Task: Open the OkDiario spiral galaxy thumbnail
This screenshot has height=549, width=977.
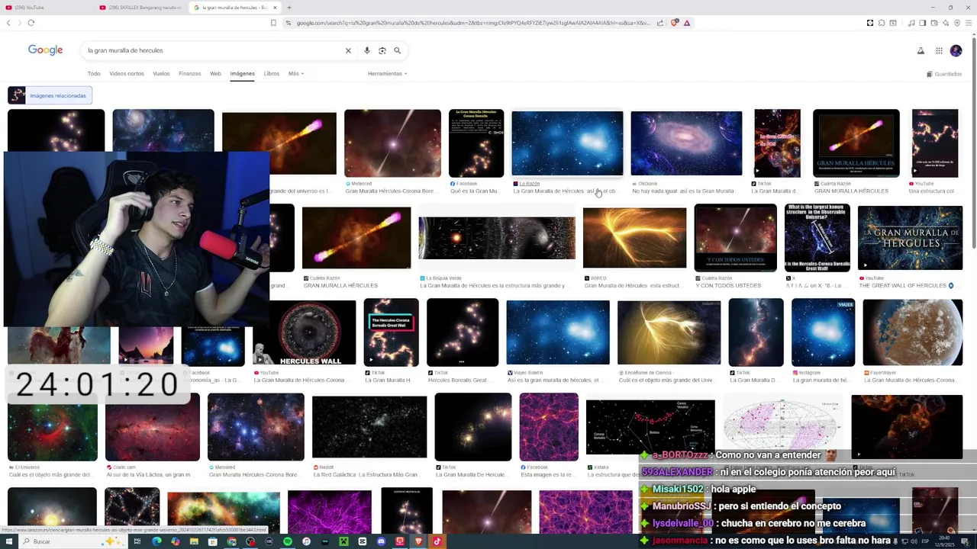Action: tap(686, 143)
